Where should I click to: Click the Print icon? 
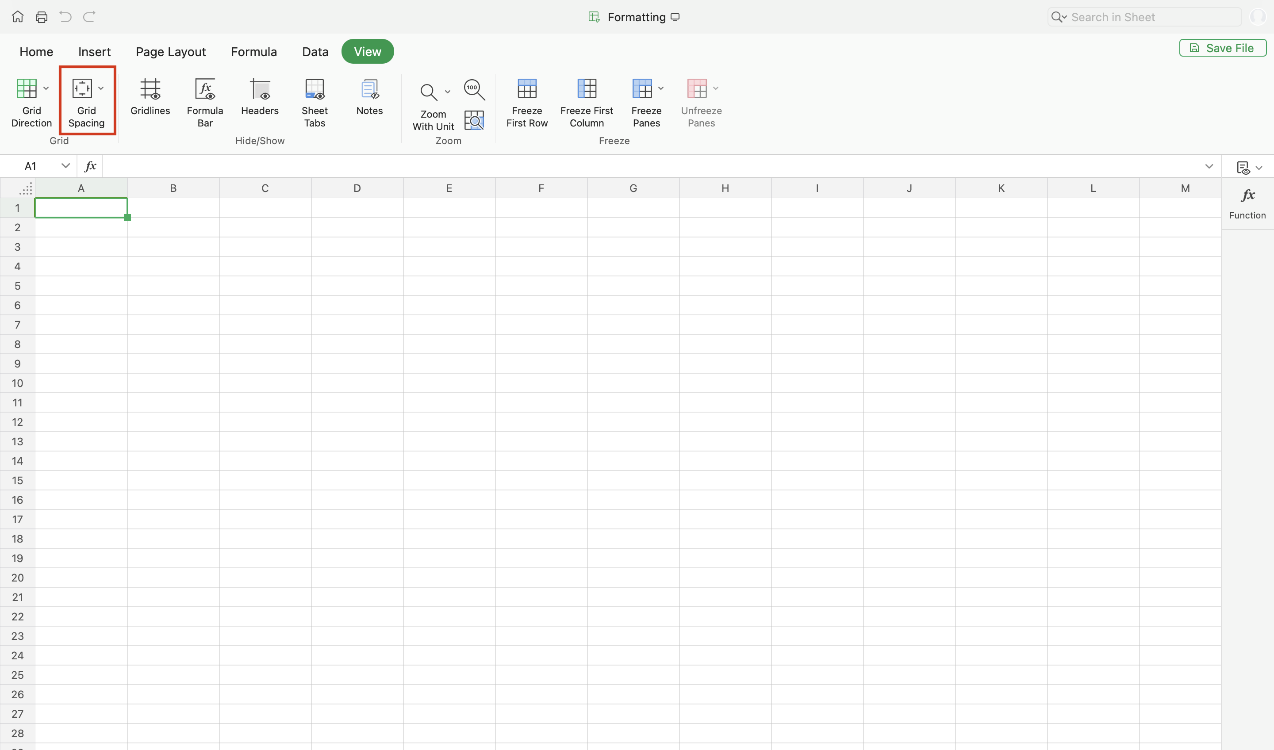tap(42, 17)
